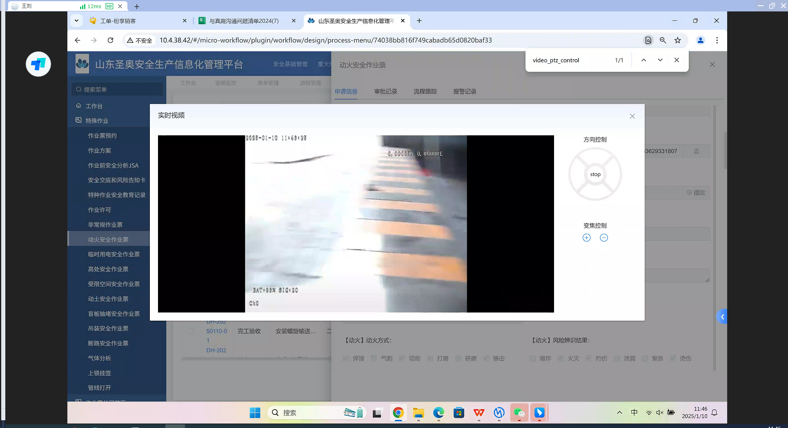788x428 pixels.
Task: Click the platform lotus logo icon
Action: 82,64
